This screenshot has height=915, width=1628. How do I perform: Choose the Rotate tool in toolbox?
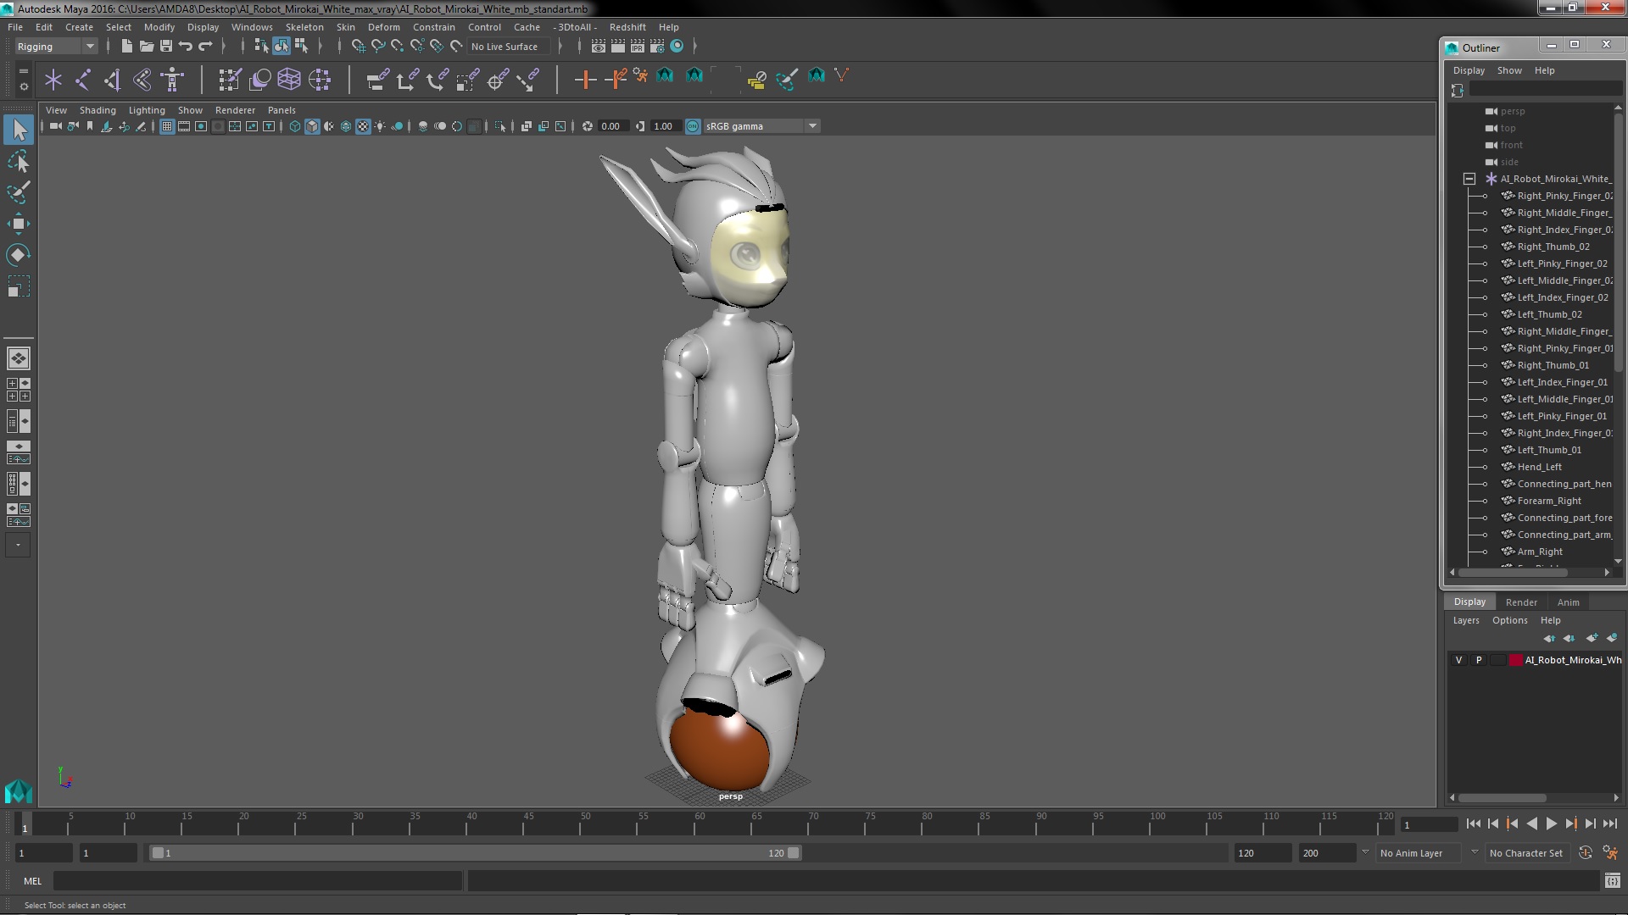(19, 255)
